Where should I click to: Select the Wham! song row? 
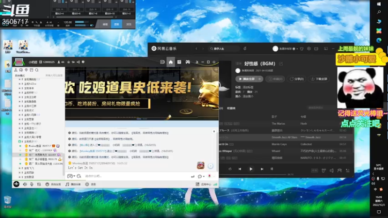tap(286, 151)
